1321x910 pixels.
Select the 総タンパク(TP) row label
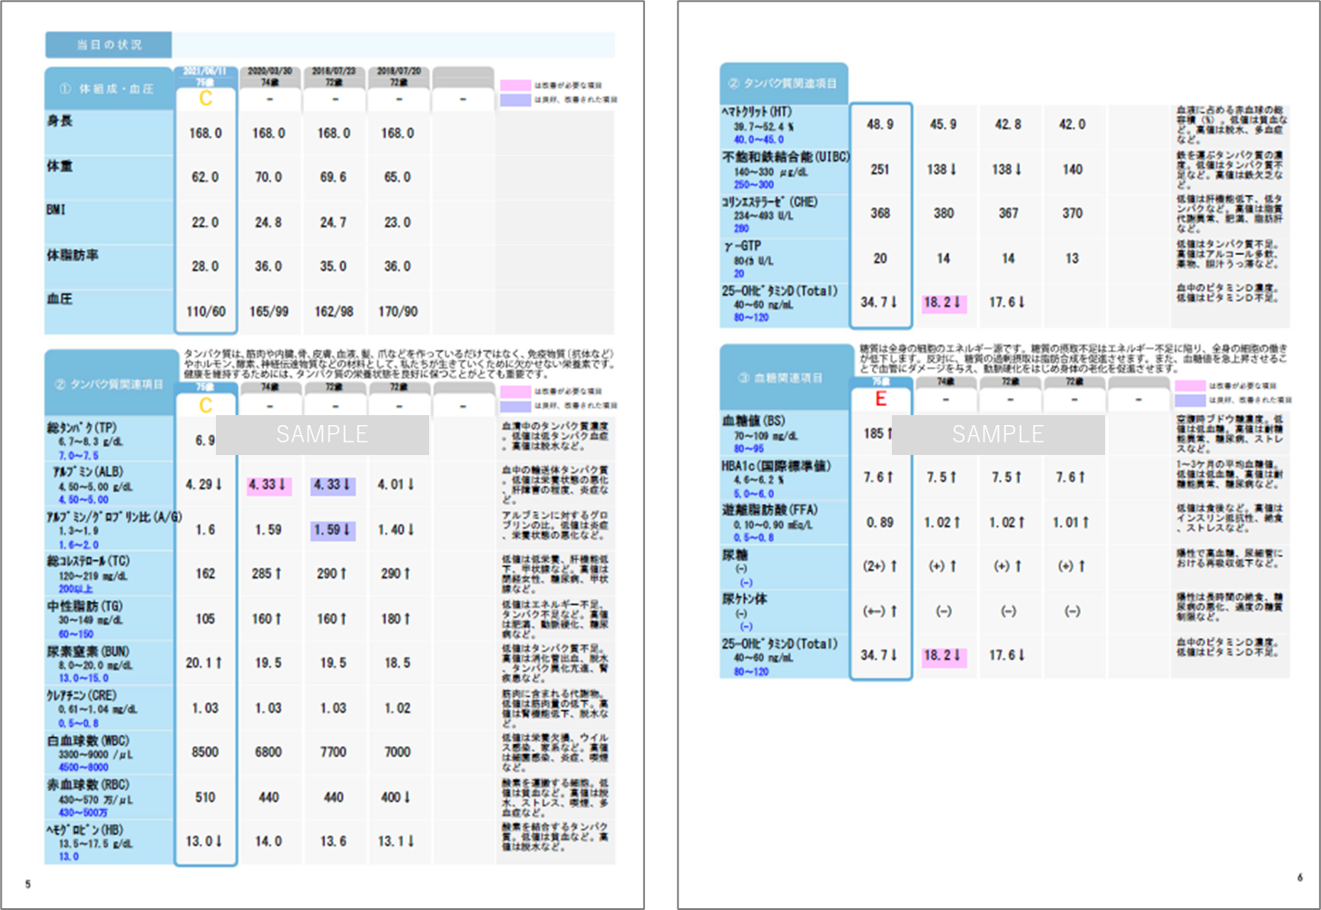[82, 427]
